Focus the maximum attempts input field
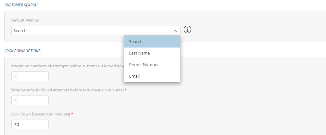 [30, 76]
